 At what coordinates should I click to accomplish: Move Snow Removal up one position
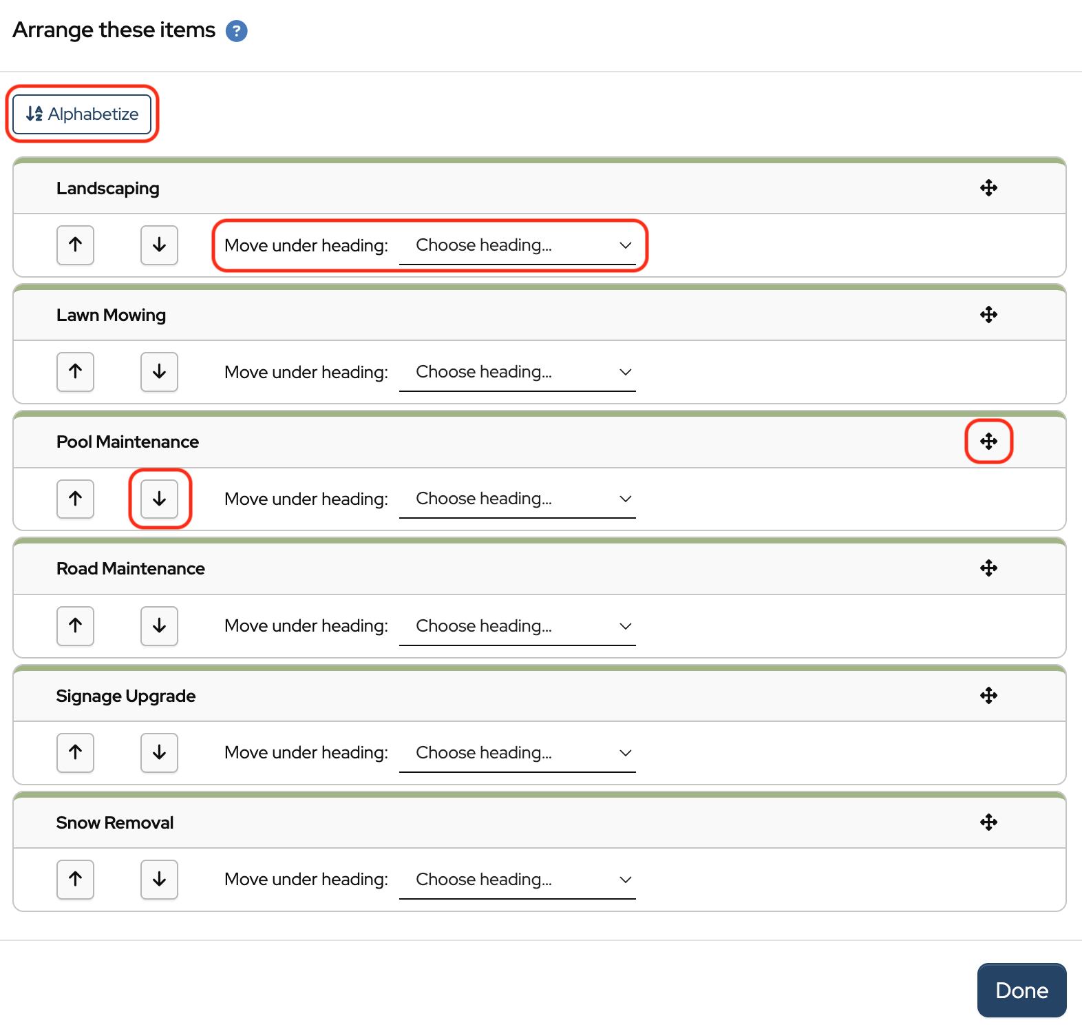(75, 879)
